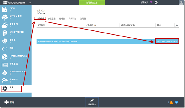This screenshot has width=185, height=108.
Task: Click the Windows Azure logo
Action: 14,2
